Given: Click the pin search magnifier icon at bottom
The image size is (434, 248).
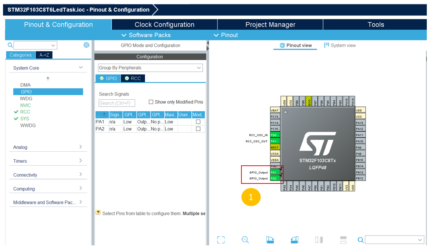Looking at the screenshot, I should [x=360, y=240].
